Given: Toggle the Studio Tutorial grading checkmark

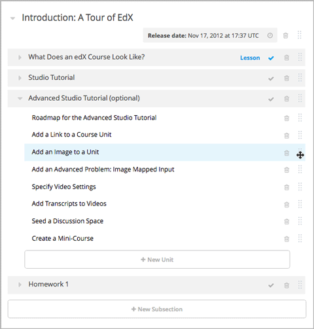Looking at the screenshot, I should pos(271,78).
